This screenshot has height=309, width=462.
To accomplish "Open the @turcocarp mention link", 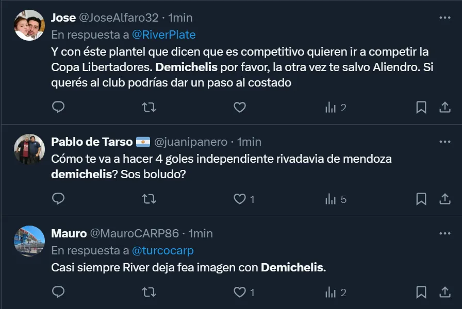I will coord(163,250).
